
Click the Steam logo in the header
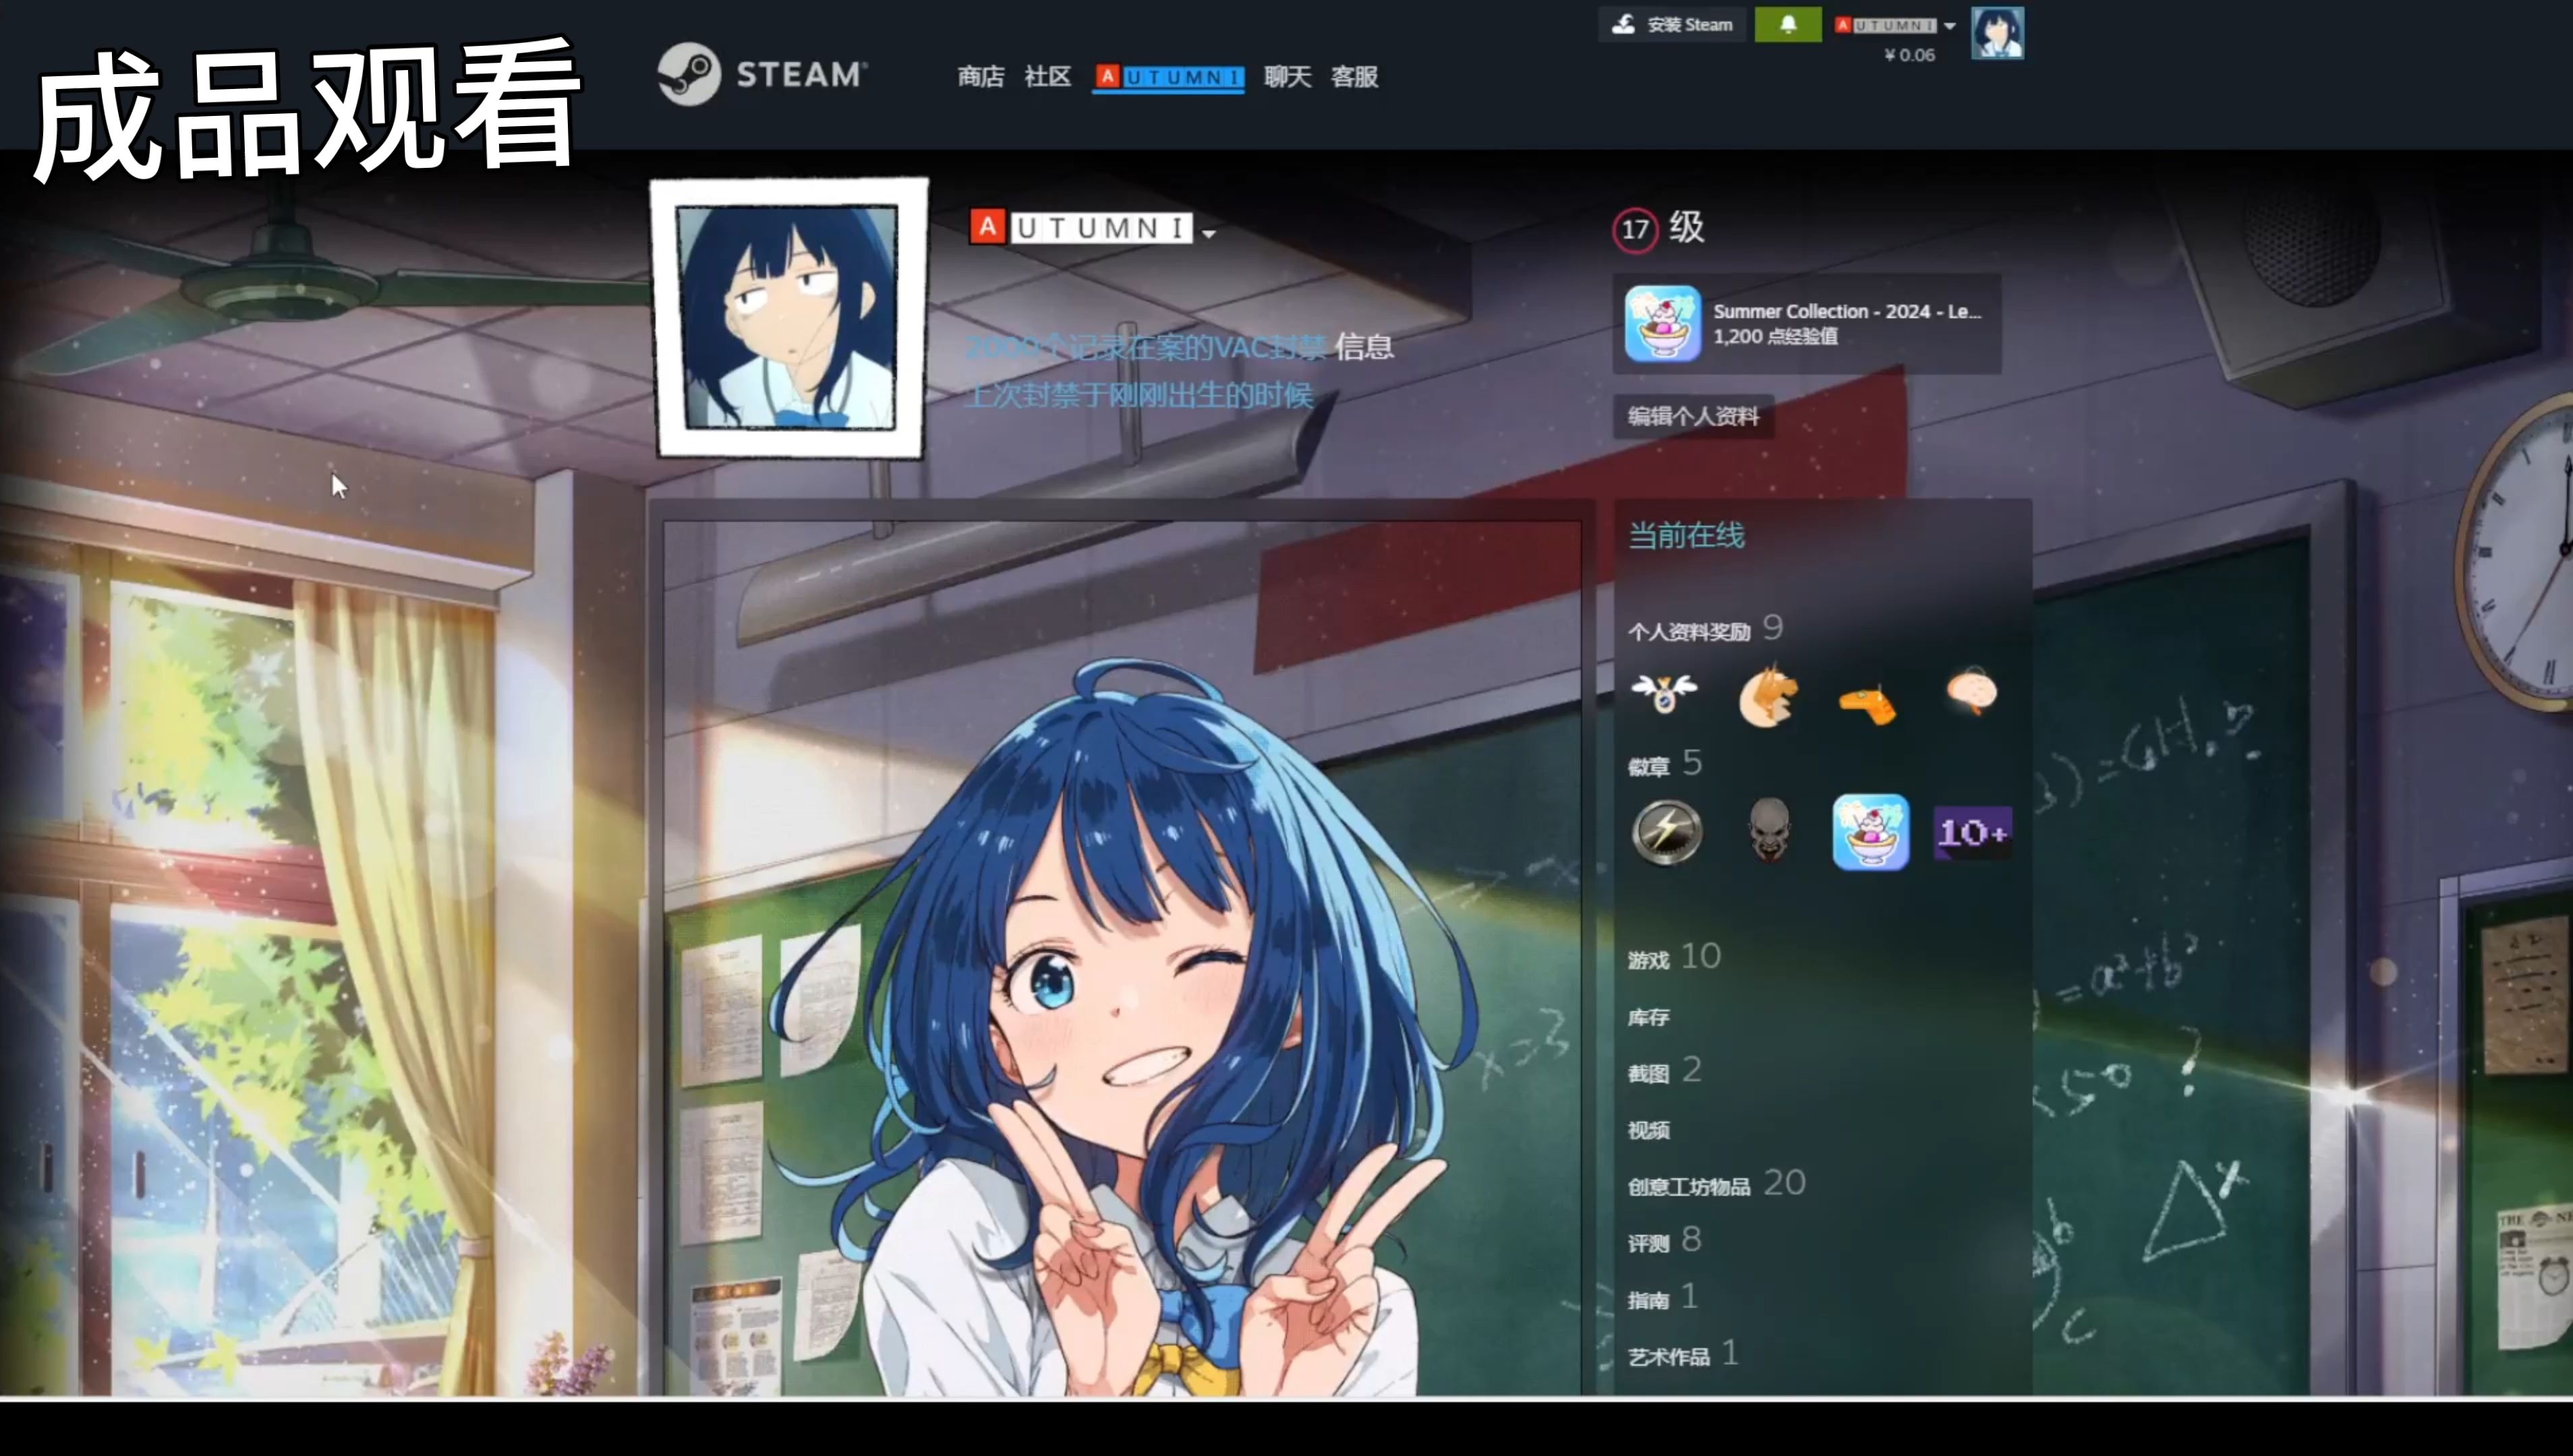click(762, 74)
